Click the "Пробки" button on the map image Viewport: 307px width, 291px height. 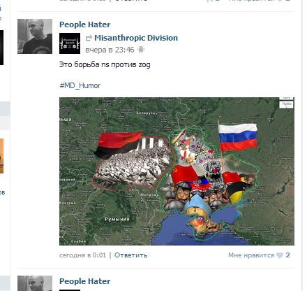tap(287, 104)
